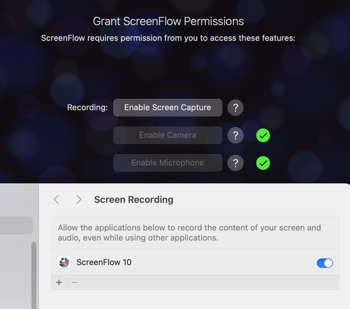This screenshot has width=350, height=309.
Task: Open help for Enable Screen Capture
Action: point(236,108)
